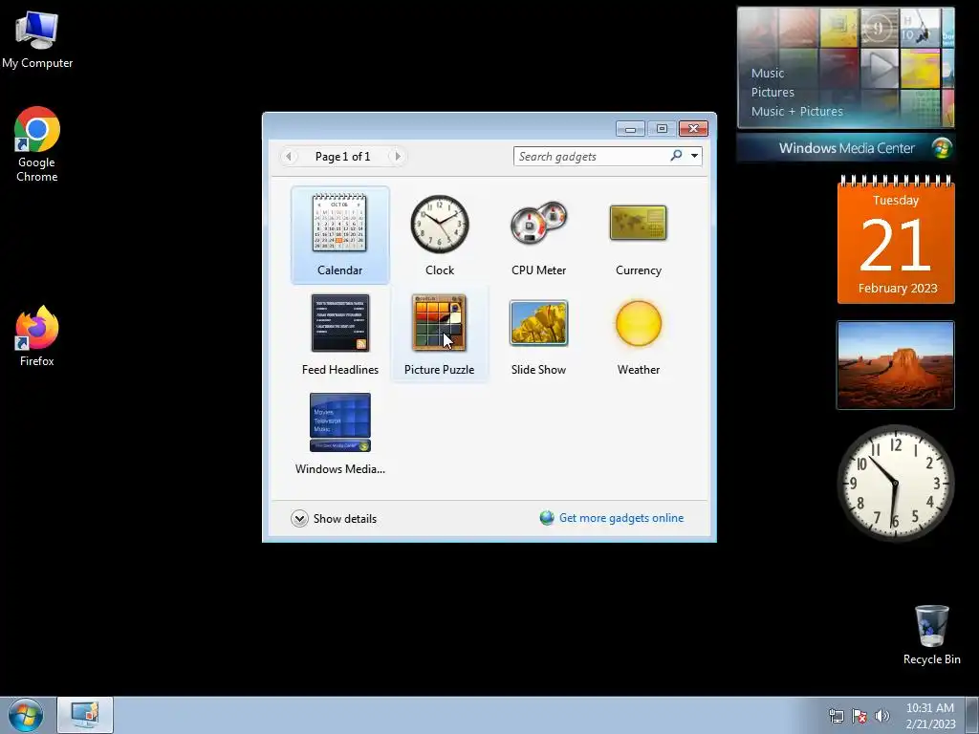Click the Show desktop button

(972, 715)
